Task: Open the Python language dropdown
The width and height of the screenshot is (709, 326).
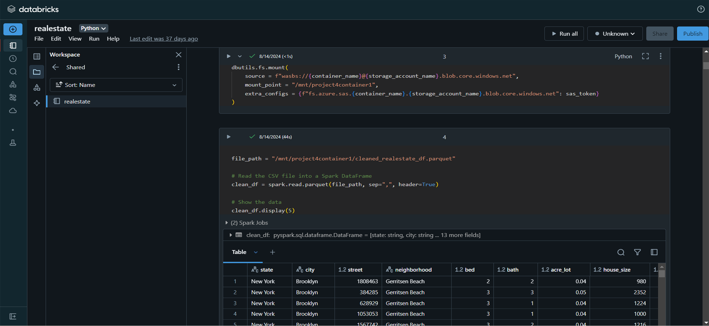Action: click(x=93, y=28)
